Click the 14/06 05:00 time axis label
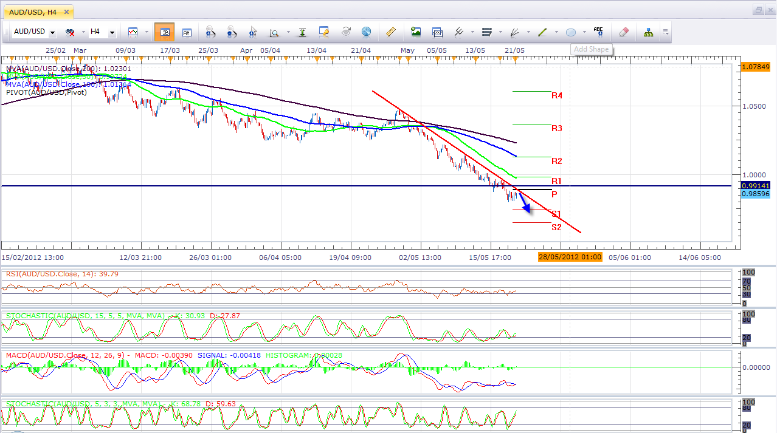Image resolution: width=777 pixels, height=433 pixels. click(x=700, y=257)
